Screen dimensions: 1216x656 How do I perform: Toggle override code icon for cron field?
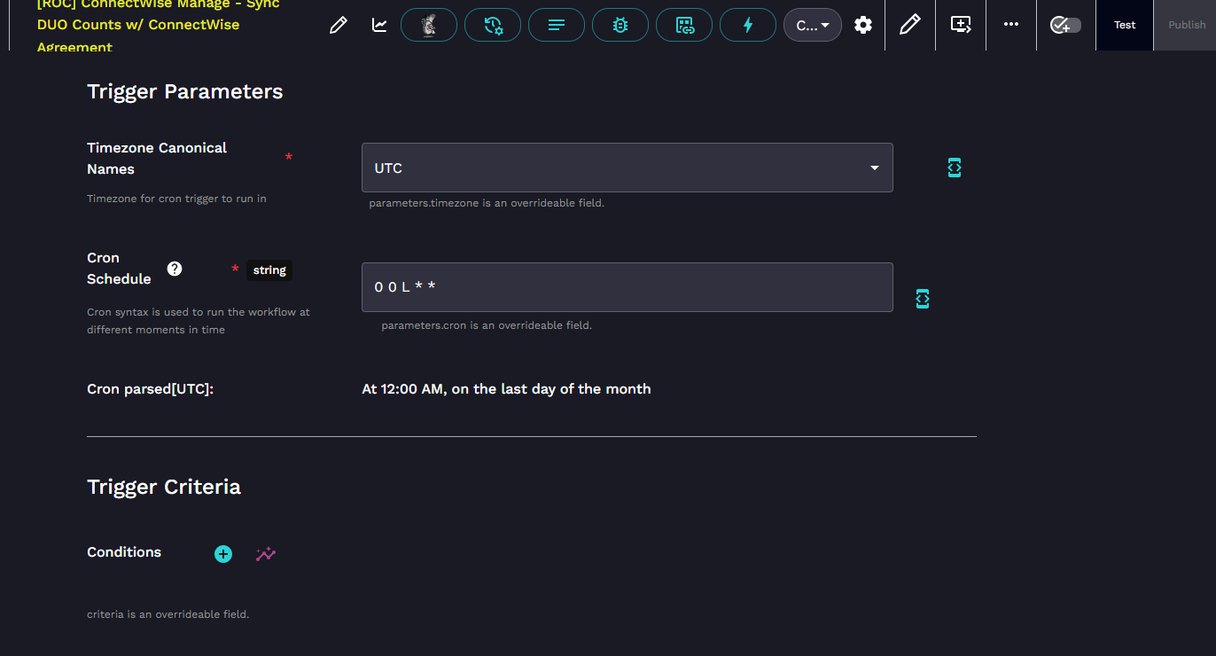pyautogui.click(x=922, y=299)
